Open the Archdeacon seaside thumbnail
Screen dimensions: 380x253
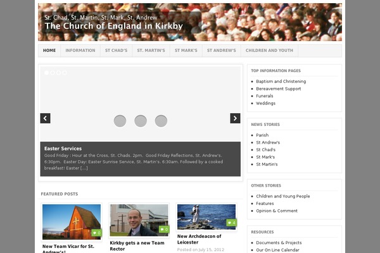pos(206,217)
